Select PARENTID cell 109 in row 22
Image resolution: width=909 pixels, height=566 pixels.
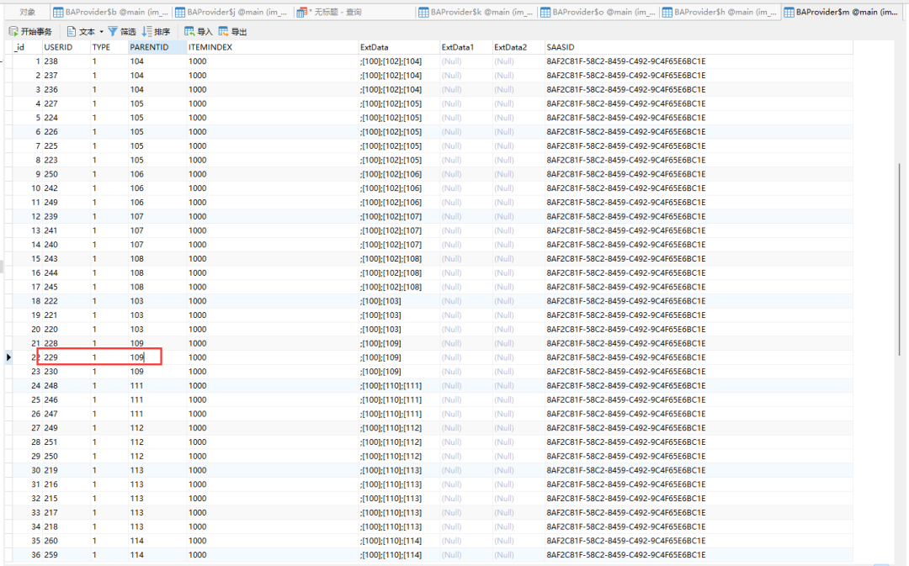tap(157, 357)
